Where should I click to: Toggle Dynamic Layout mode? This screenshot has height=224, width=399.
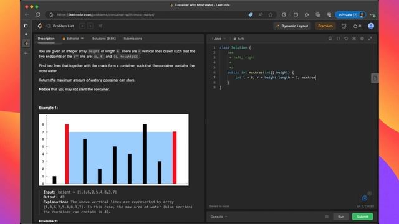pyautogui.click(x=292, y=26)
